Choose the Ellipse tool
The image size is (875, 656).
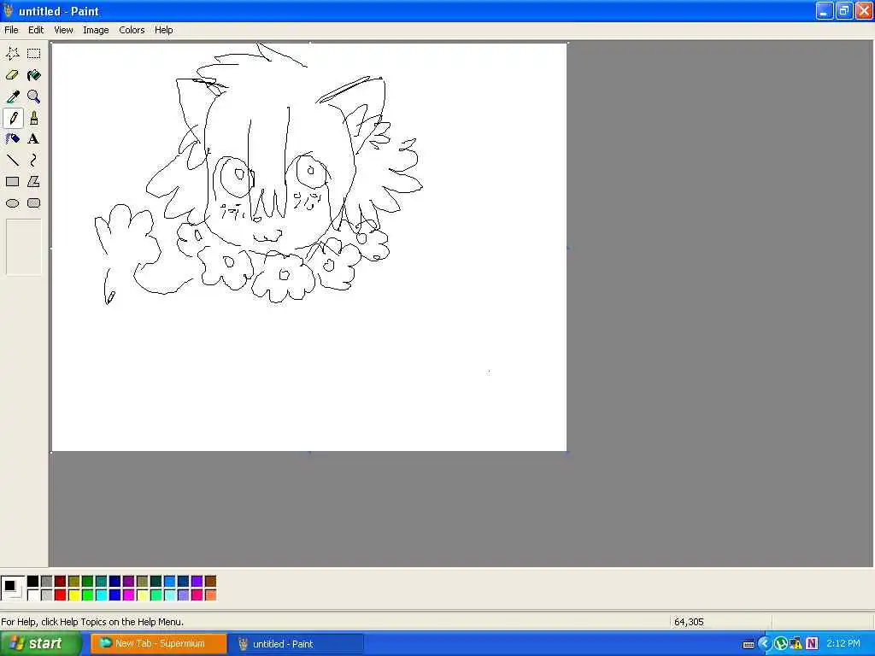pyautogui.click(x=12, y=203)
